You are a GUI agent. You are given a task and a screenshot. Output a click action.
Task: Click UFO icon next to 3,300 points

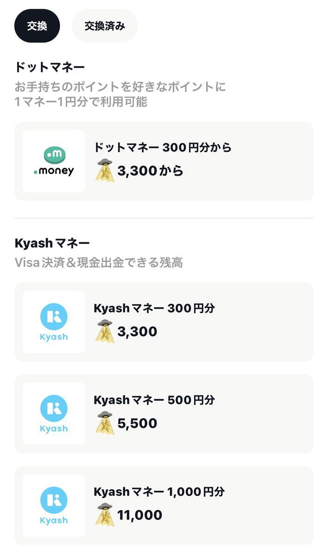104,331
